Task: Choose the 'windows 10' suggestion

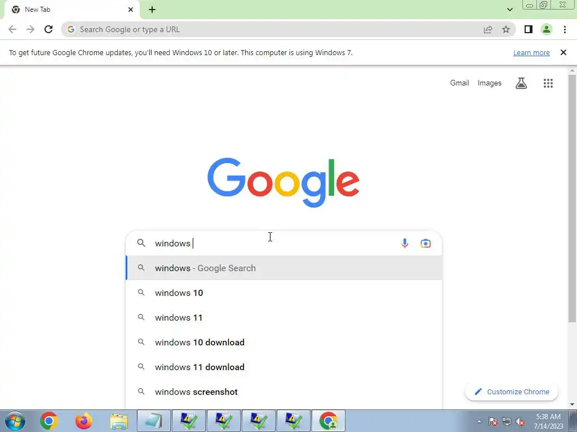Action: [x=284, y=292]
